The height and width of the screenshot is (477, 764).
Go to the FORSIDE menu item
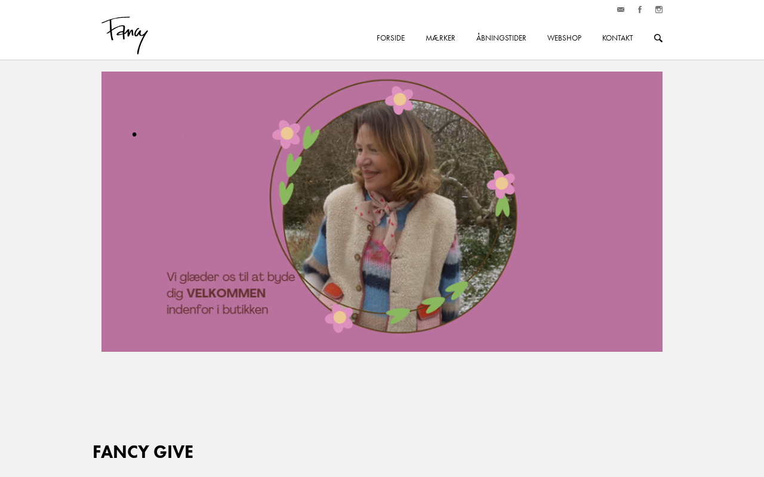click(x=390, y=38)
